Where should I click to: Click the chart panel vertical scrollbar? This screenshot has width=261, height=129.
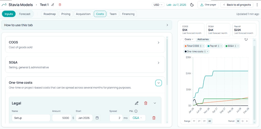click(x=254, y=83)
